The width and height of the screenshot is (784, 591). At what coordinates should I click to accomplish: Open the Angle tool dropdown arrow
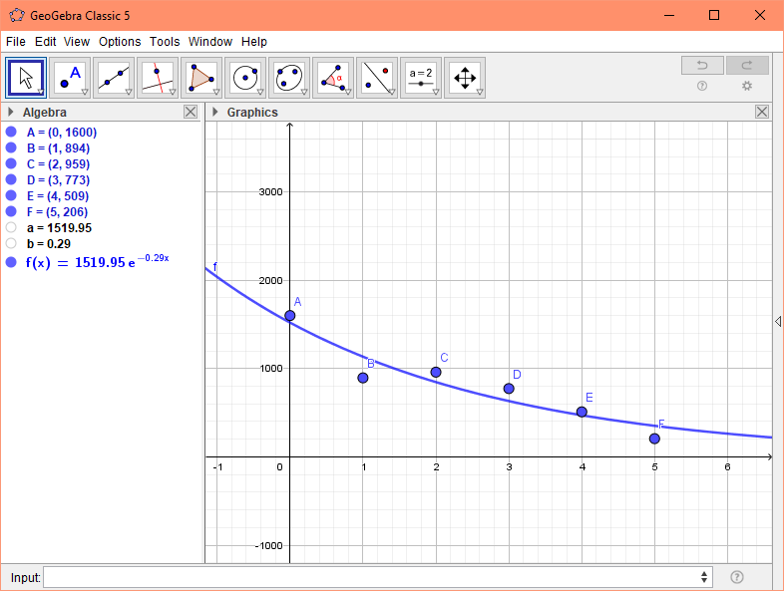click(348, 92)
